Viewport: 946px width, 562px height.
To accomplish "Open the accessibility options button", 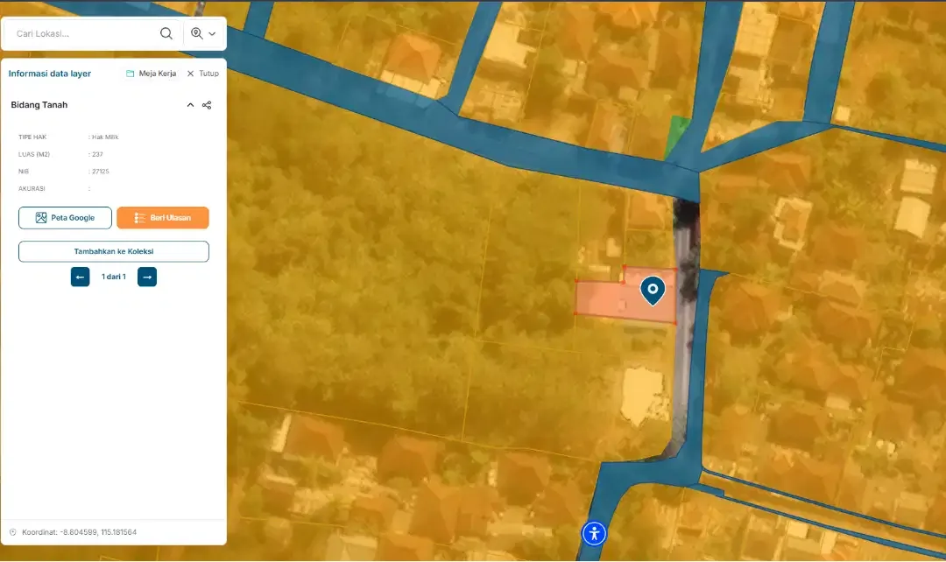I will [x=594, y=534].
